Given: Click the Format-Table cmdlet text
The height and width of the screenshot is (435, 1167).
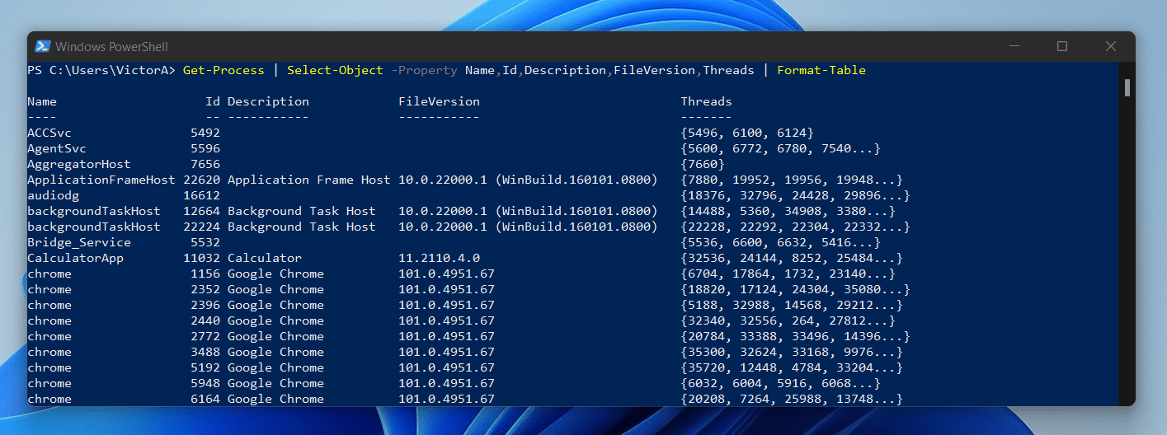Looking at the screenshot, I should [x=821, y=70].
